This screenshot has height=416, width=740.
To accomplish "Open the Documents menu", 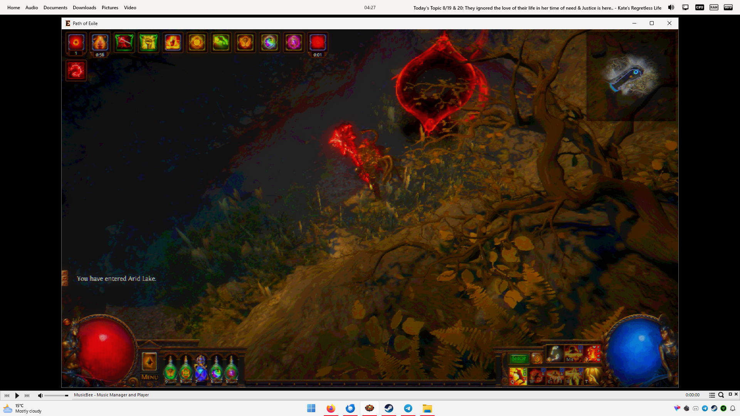I will click(x=55, y=8).
